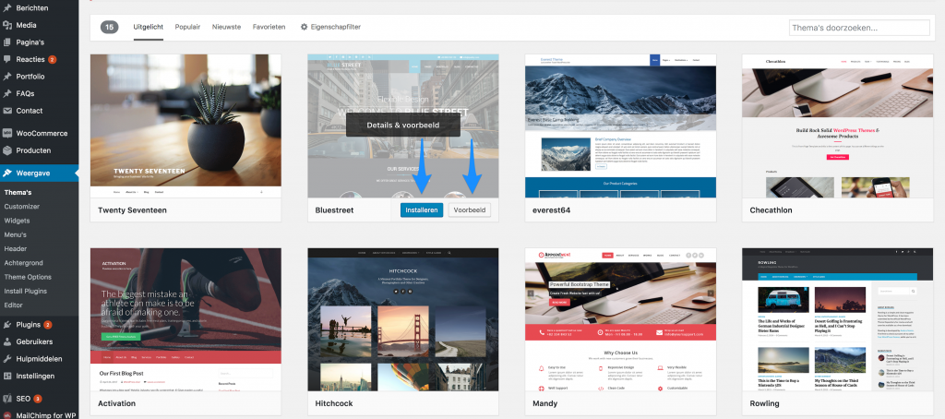Click the Contact envelope icon
The image size is (945, 419).
pyautogui.click(x=7, y=111)
